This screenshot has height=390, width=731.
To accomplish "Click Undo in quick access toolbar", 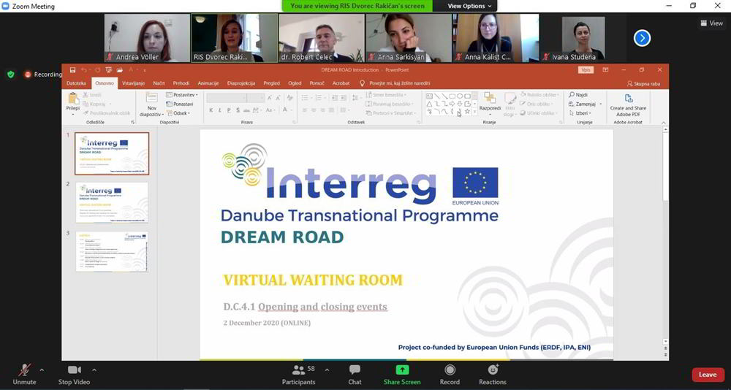I will (x=84, y=70).
